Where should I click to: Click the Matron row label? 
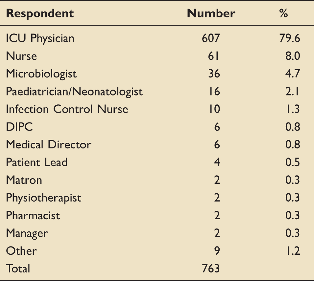point(24,180)
